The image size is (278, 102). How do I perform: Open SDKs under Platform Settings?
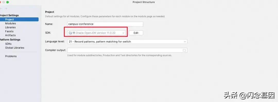coord(8,44)
